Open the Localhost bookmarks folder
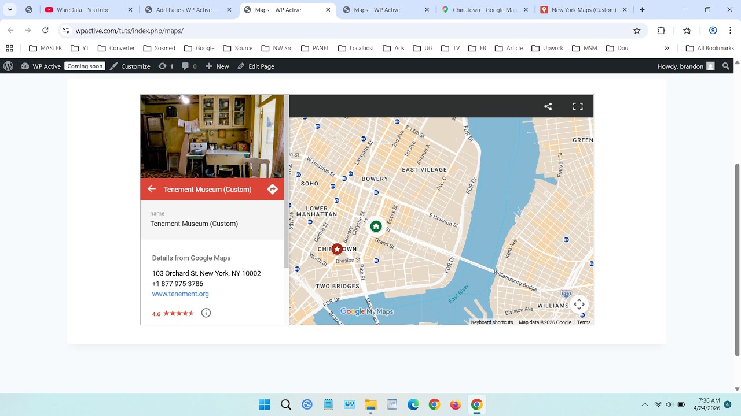 [x=355, y=49]
